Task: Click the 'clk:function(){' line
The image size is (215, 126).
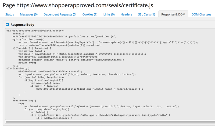Action: (x=17, y=68)
